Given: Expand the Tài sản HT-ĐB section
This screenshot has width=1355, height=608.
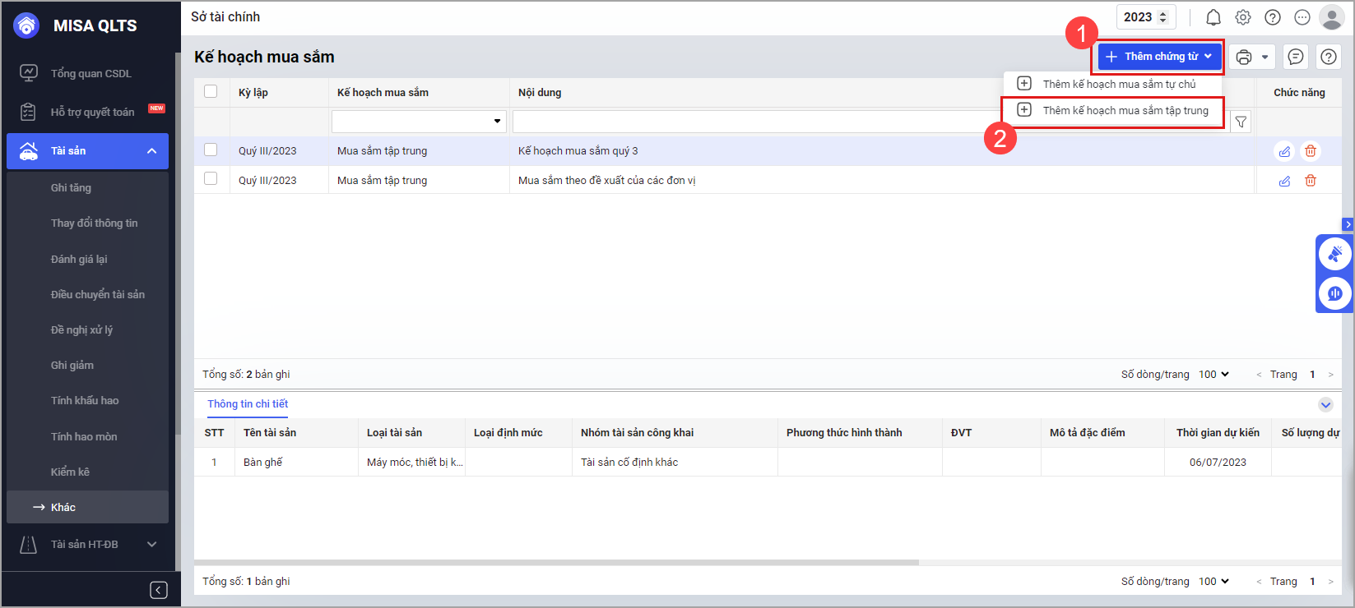Looking at the screenshot, I should [152, 544].
